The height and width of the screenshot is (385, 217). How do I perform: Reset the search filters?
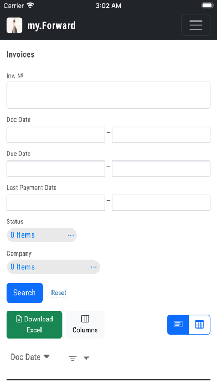[x=59, y=293]
